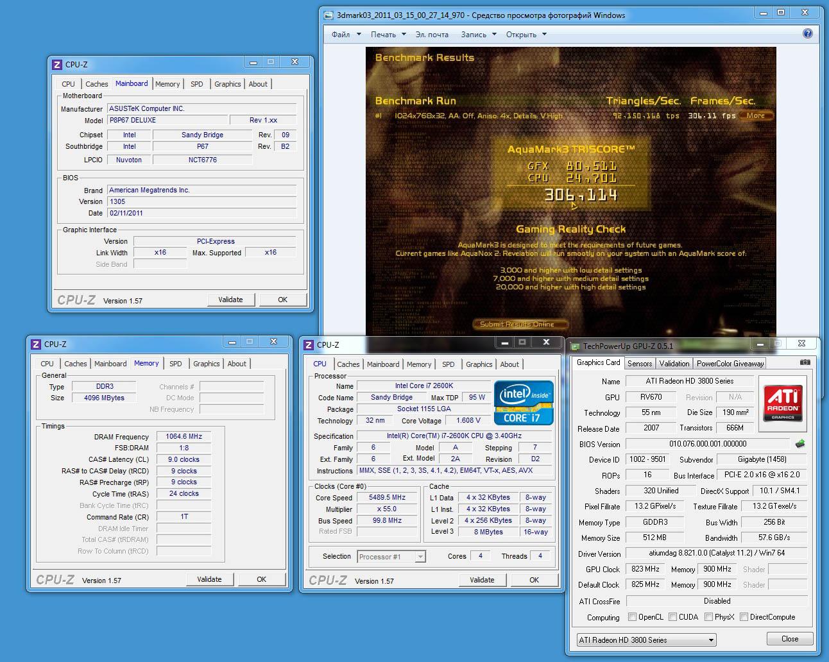Switch to SPD tab in CPU-Z Mainboard window
The image size is (829, 662).
point(197,84)
